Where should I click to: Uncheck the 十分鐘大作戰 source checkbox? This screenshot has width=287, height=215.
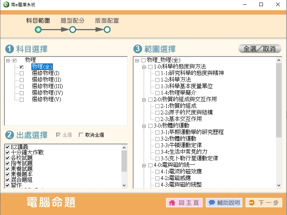pyautogui.click(x=7, y=152)
